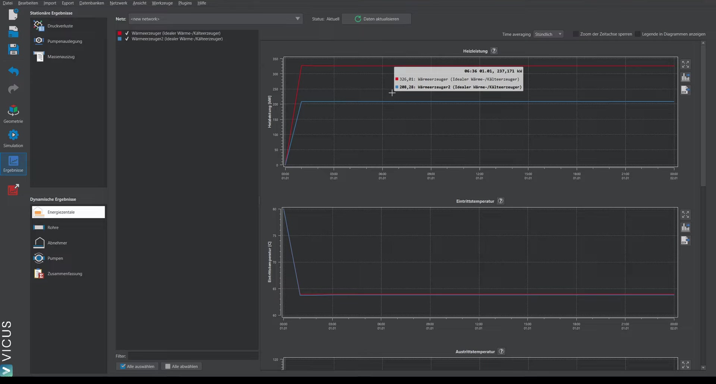Select Abnehmer dynamic results
The width and height of the screenshot is (716, 384).
click(68, 243)
